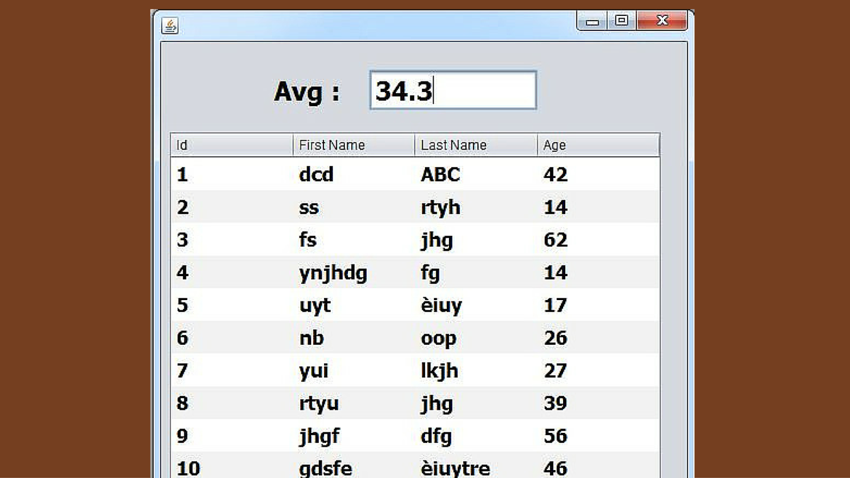850x478 pixels.
Task: Click the Java coffee cup icon in title bar
Action: click(169, 25)
